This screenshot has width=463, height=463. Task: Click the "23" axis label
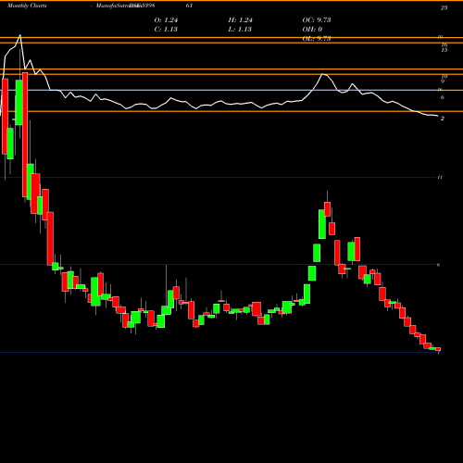[x=444, y=8]
